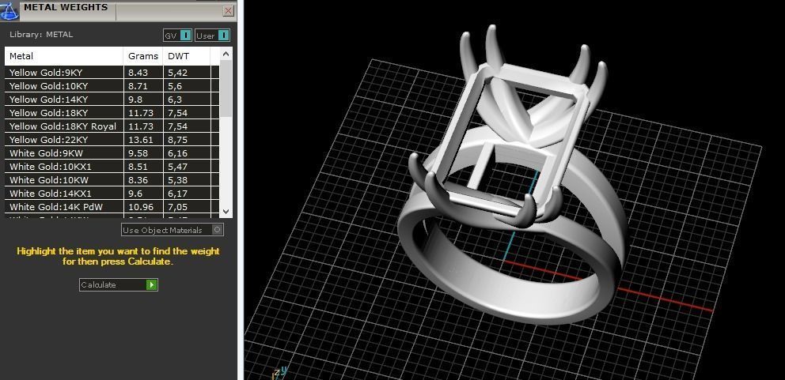Select the White Gold:9KW row
The height and width of the screenshot is (380, 785).
pos(112,153)
